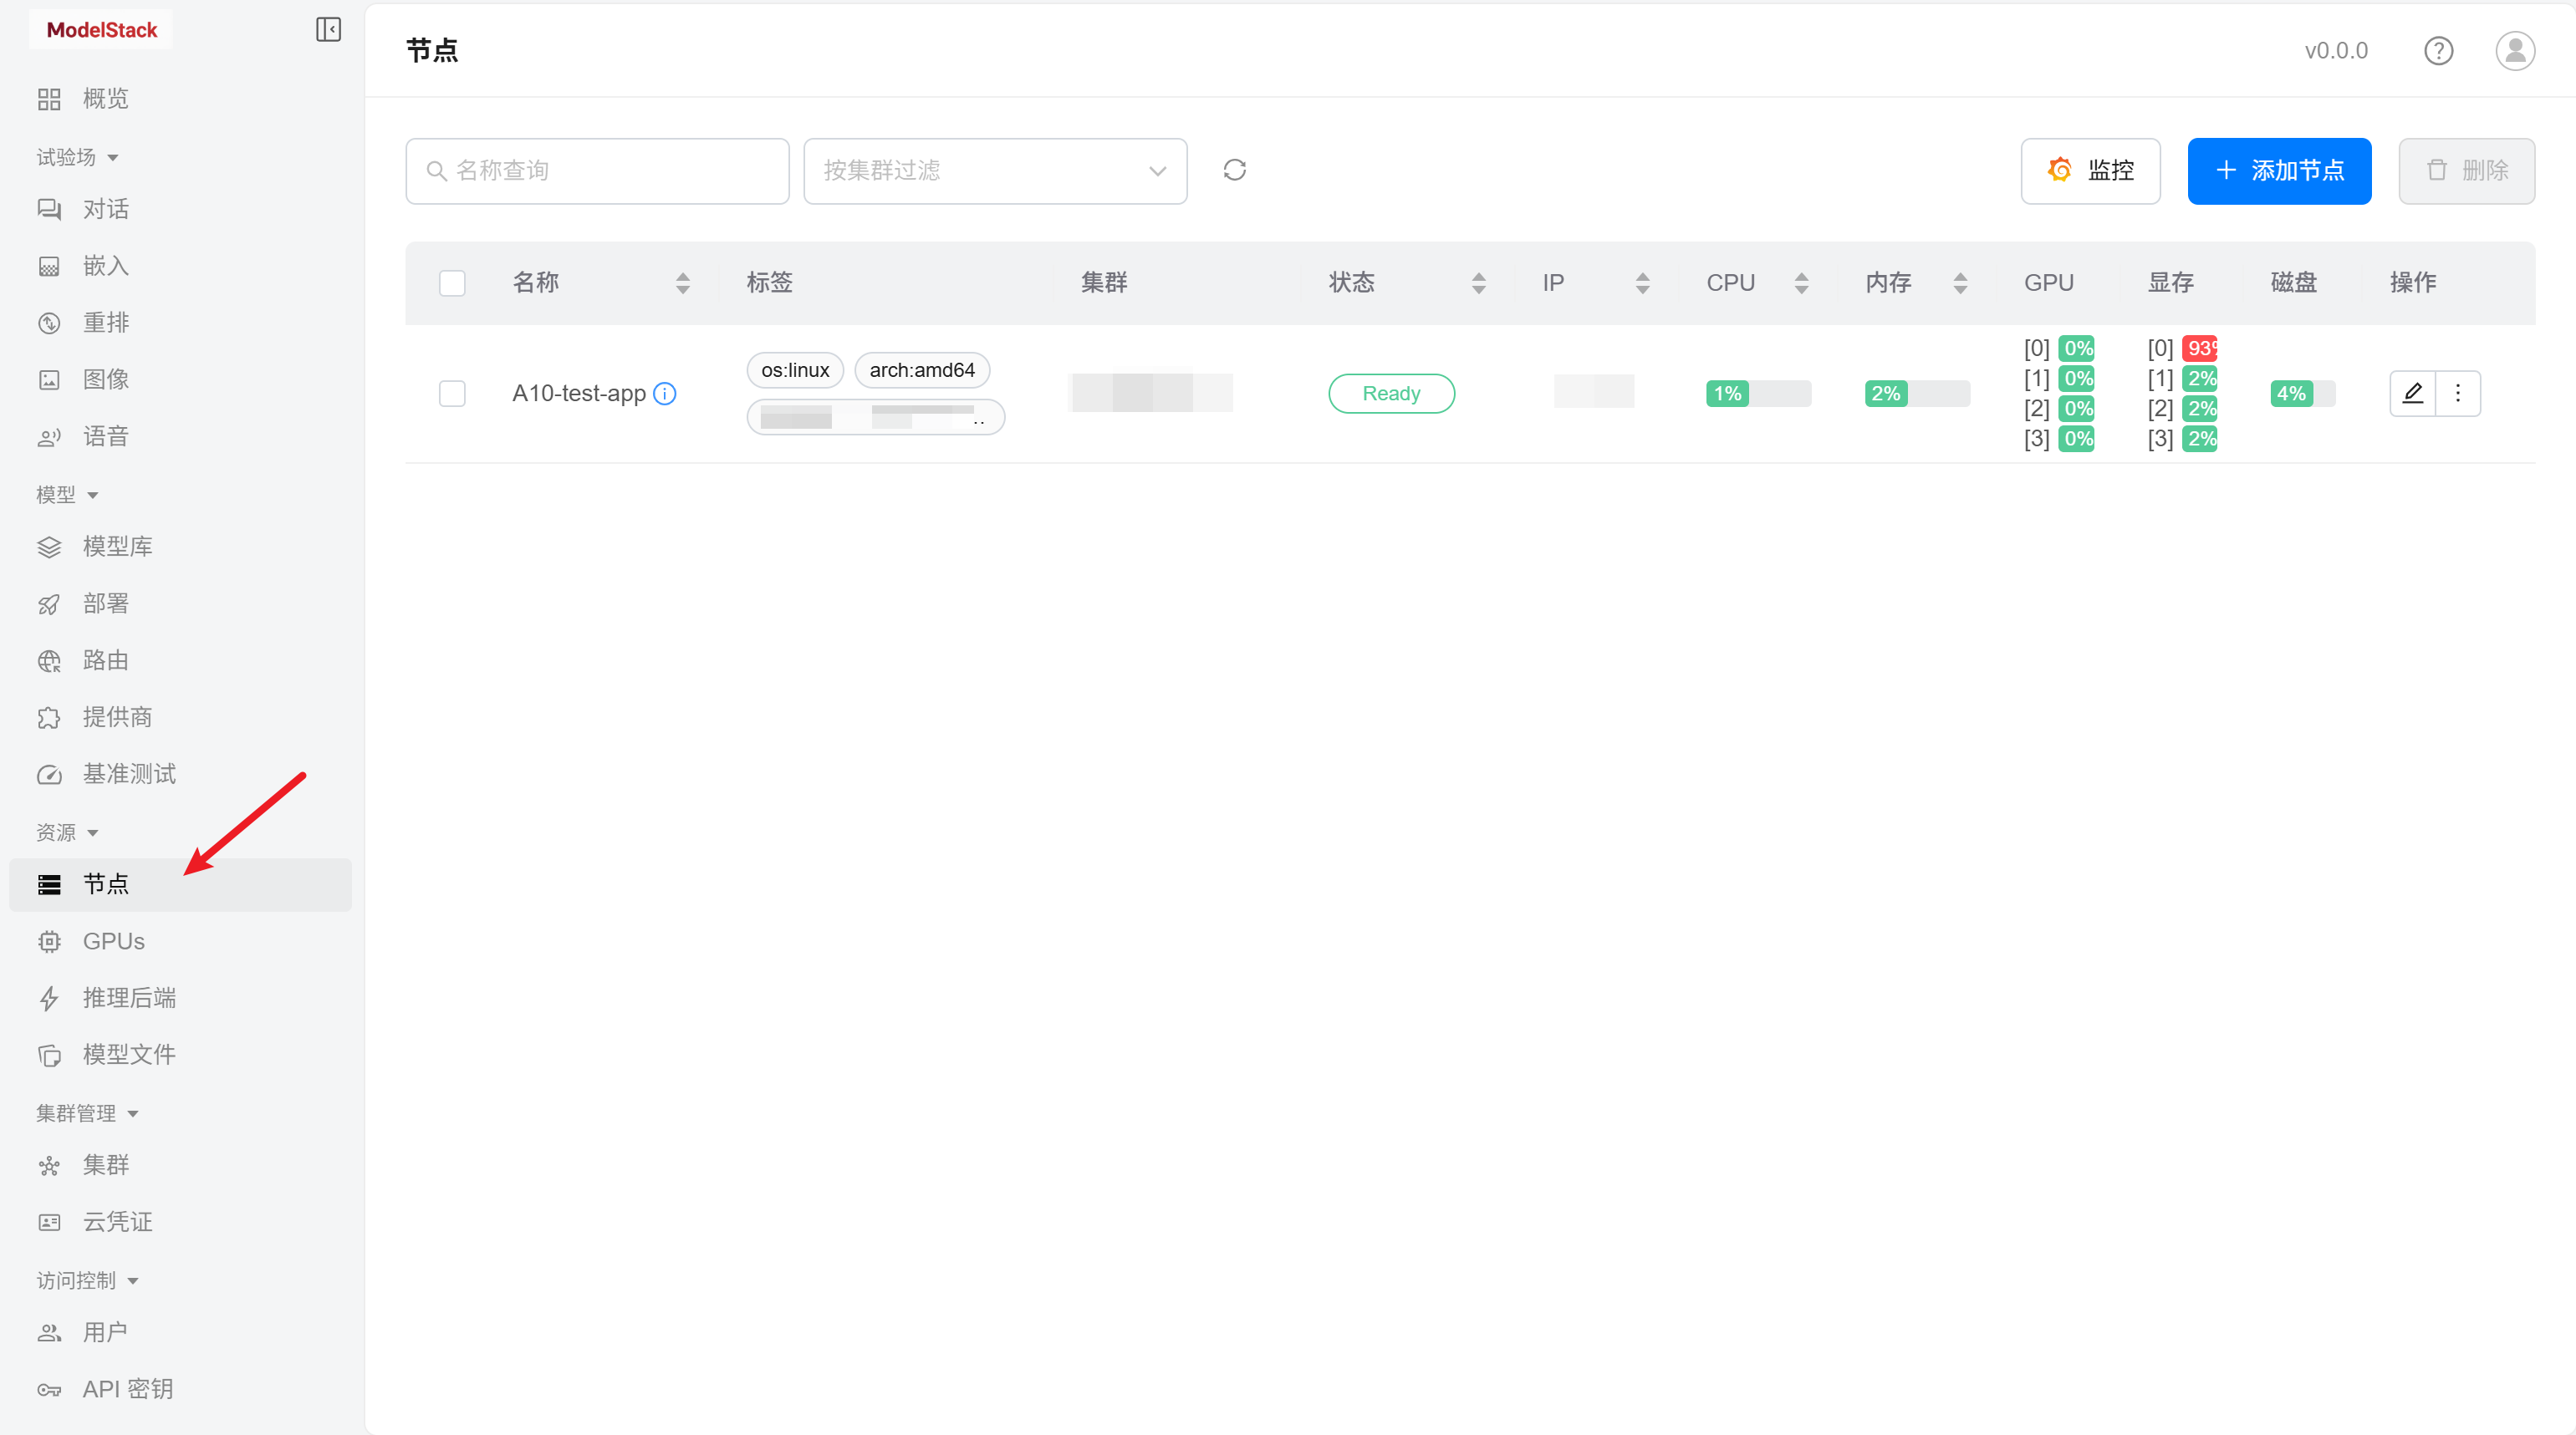
Task: Click the arch:amd64 label tag
Action: [922, 371]
